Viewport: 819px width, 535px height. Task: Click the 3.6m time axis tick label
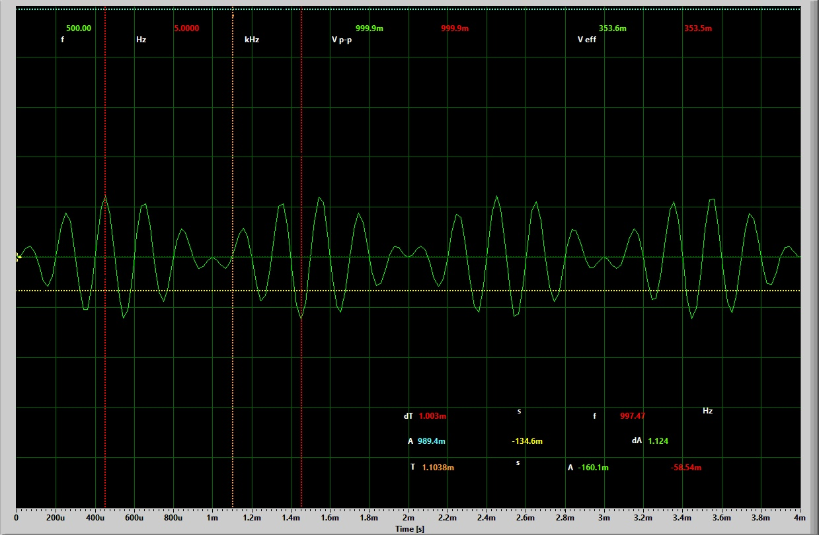tap(722, 519)
